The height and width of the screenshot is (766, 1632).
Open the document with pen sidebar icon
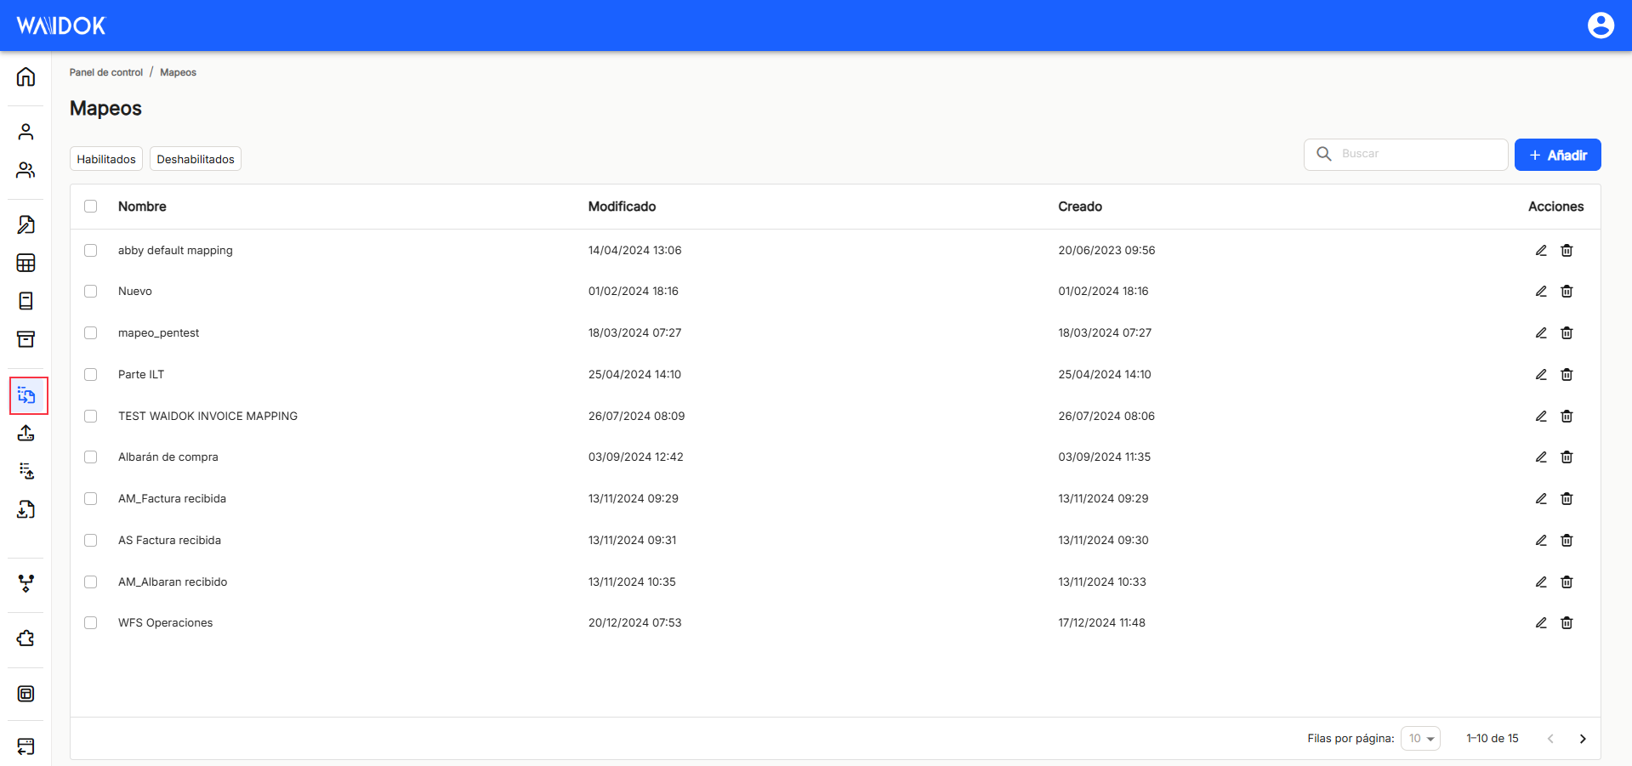[26, 224]
